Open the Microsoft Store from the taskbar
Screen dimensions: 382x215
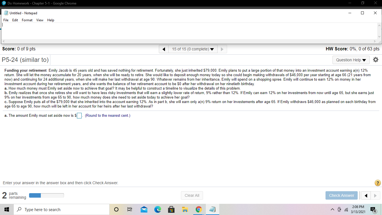[x=171, y=209]
